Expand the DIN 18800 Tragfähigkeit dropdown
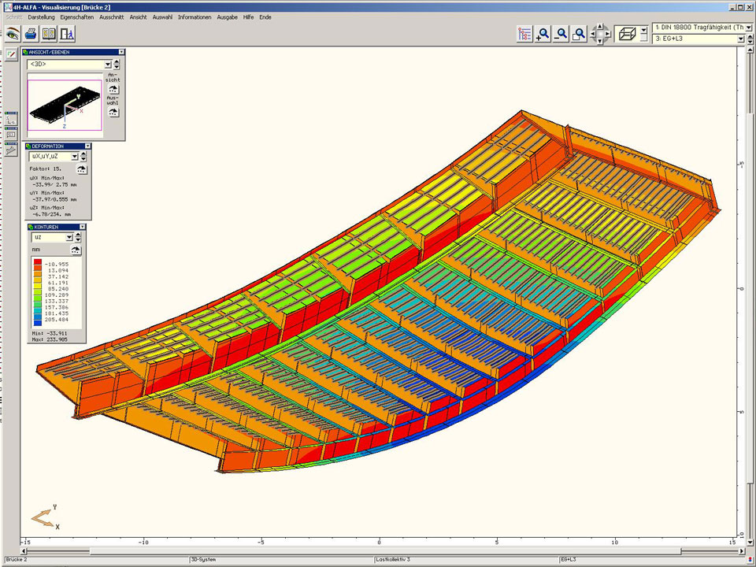This screenshot has height=567, width=756. [748, 27]
